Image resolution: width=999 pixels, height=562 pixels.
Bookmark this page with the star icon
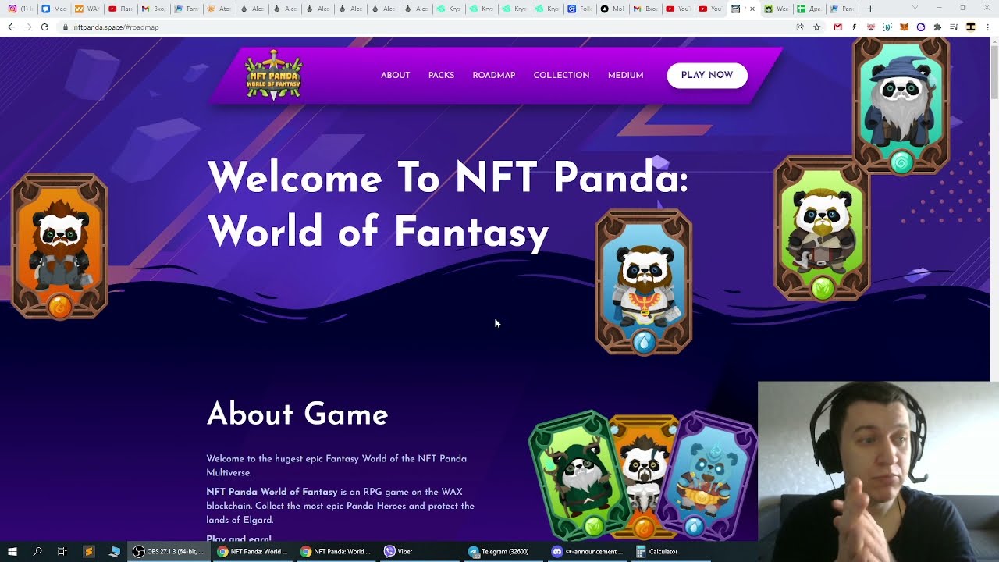coord(817,27)
